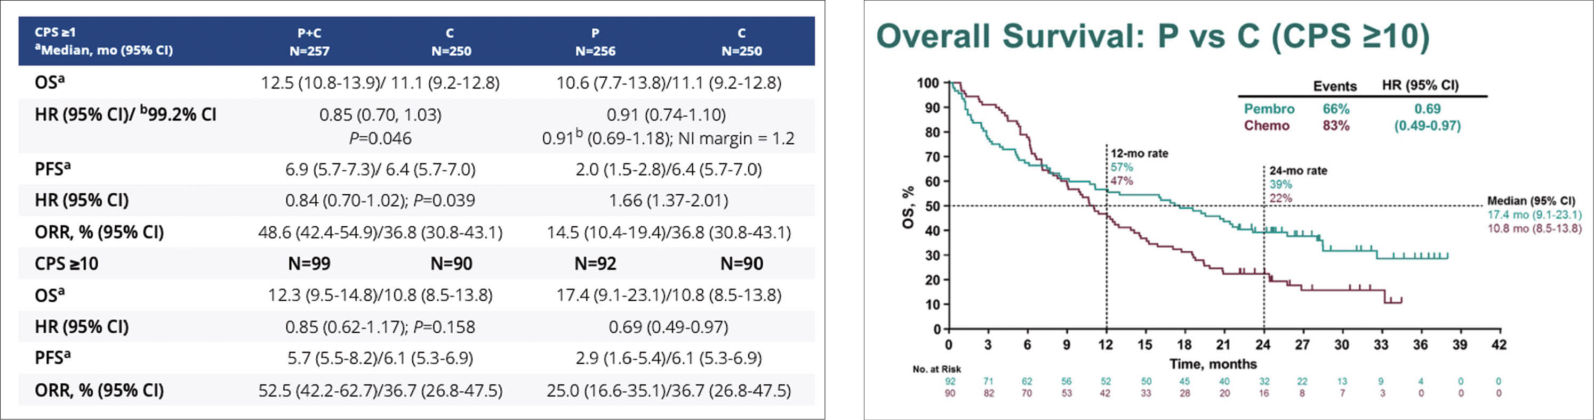Screen dimensions: 1594x420
Task: Click the "Median (95% CI)" label beside the chart
Action: (x=1531, y=201)
